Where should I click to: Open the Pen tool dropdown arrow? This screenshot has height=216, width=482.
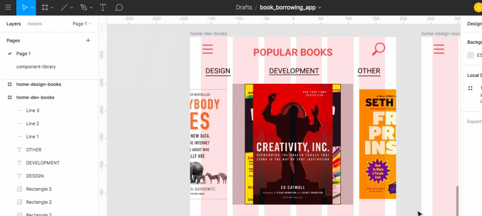point(91,8)
